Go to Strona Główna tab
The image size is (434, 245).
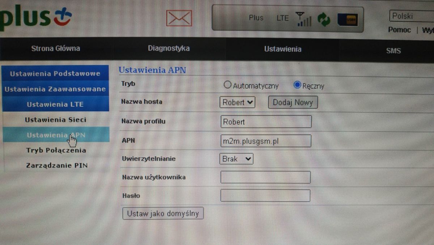[x=56, y=48]
